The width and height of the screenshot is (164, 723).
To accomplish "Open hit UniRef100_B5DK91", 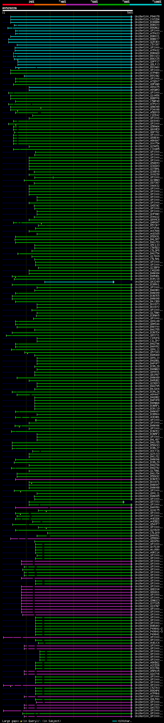I will coord(147,237).
